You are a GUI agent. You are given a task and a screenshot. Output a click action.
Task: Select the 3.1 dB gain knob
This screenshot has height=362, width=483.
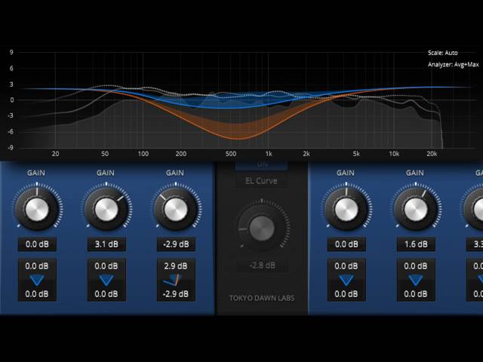(106, 210)
